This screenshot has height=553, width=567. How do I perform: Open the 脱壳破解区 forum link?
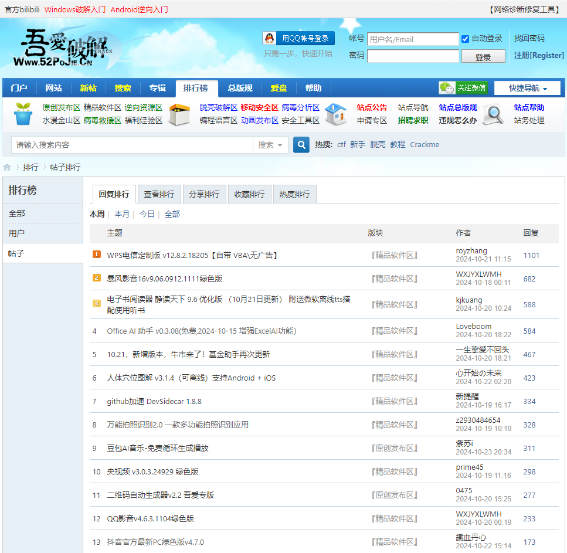click(x=218, y=107)
